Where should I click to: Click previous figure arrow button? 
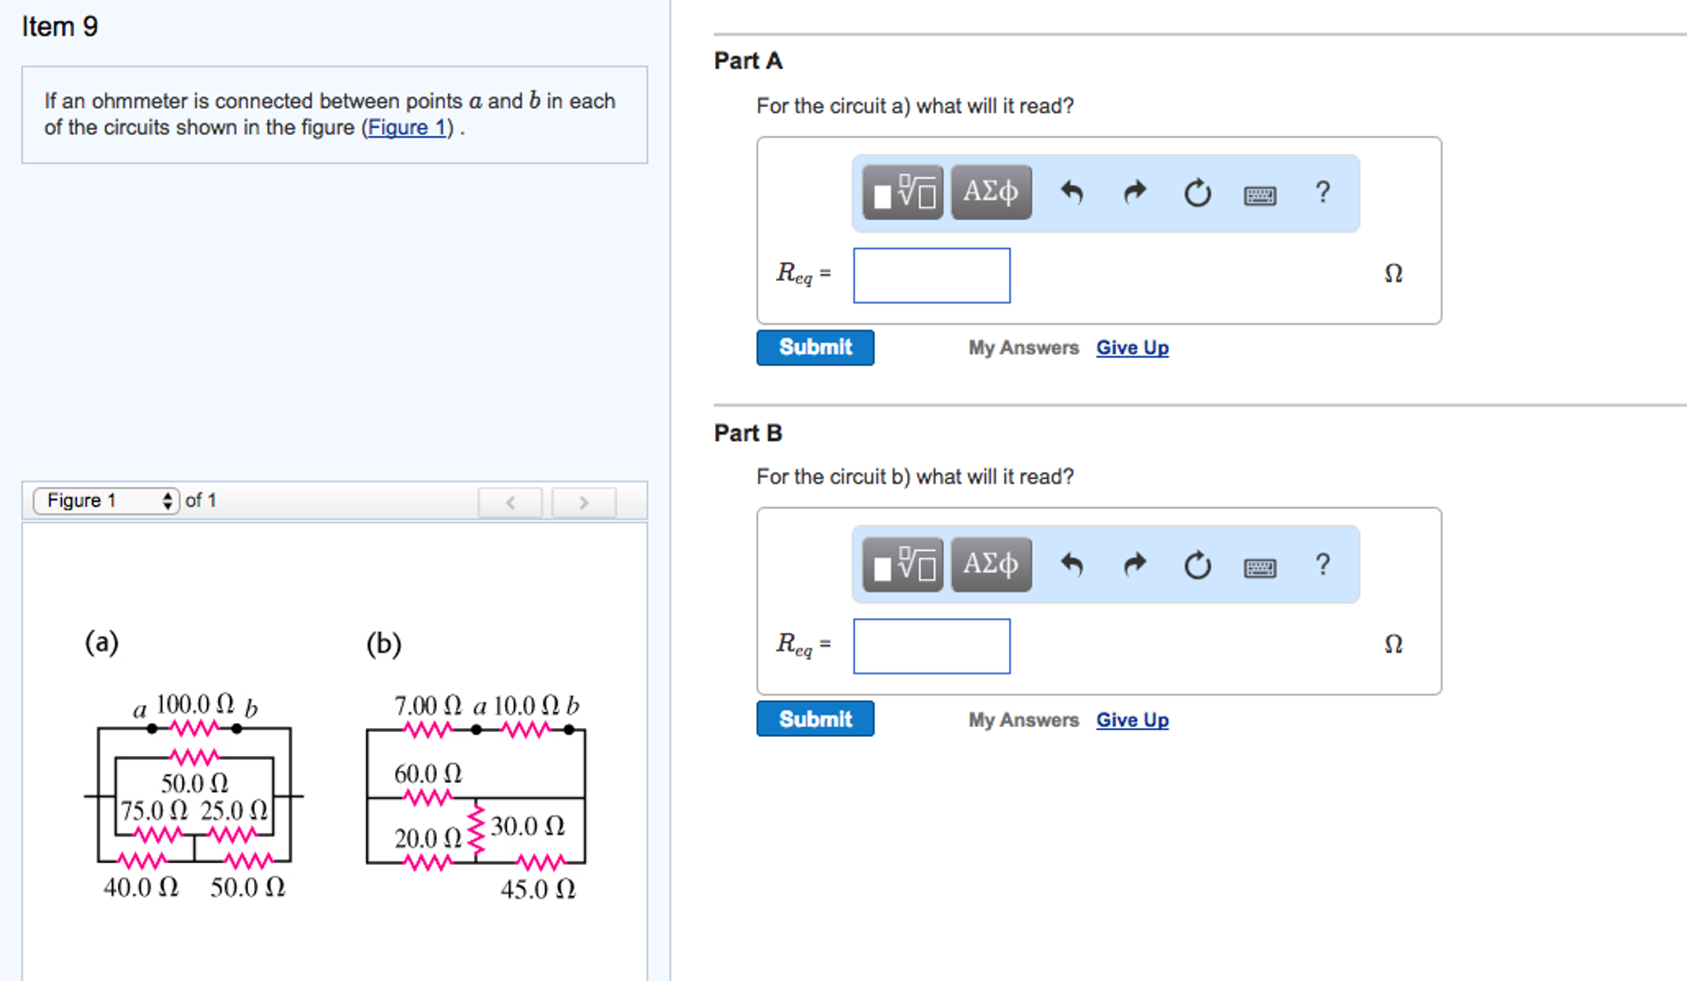point(510,502)
